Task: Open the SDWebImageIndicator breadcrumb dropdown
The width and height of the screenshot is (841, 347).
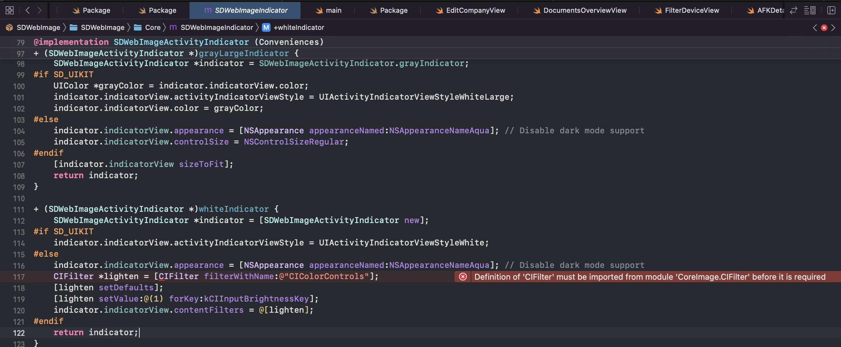Action: tap(217, 27)
